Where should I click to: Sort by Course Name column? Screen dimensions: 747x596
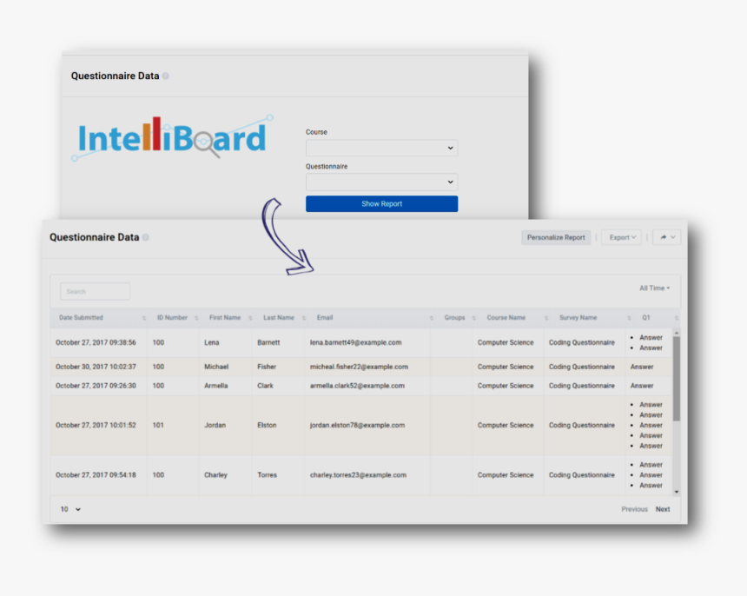click(x=510, y=318)
